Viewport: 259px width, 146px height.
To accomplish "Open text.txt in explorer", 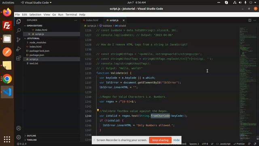I will [x=34, y=63].
